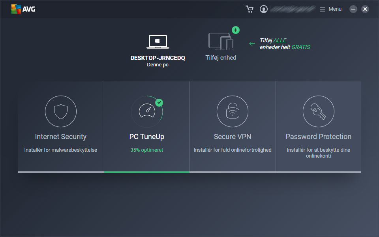Click the AVG logo
Image resolution: width=379 pixels, height=237 pixels.
tap(23, 9)
